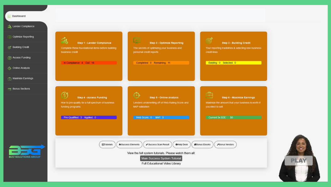Click the Access Funding dollar icon in sidebar
331x187 pixels.
pyautogui.click(x=9, y=58)
